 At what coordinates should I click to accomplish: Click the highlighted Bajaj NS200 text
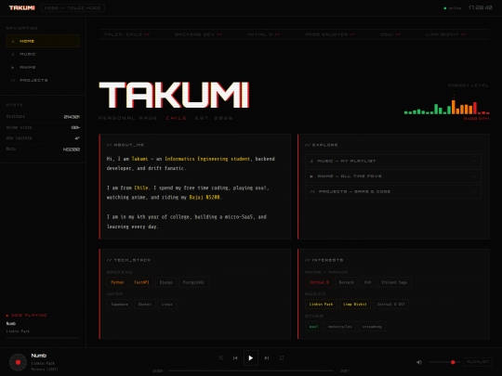205,197
